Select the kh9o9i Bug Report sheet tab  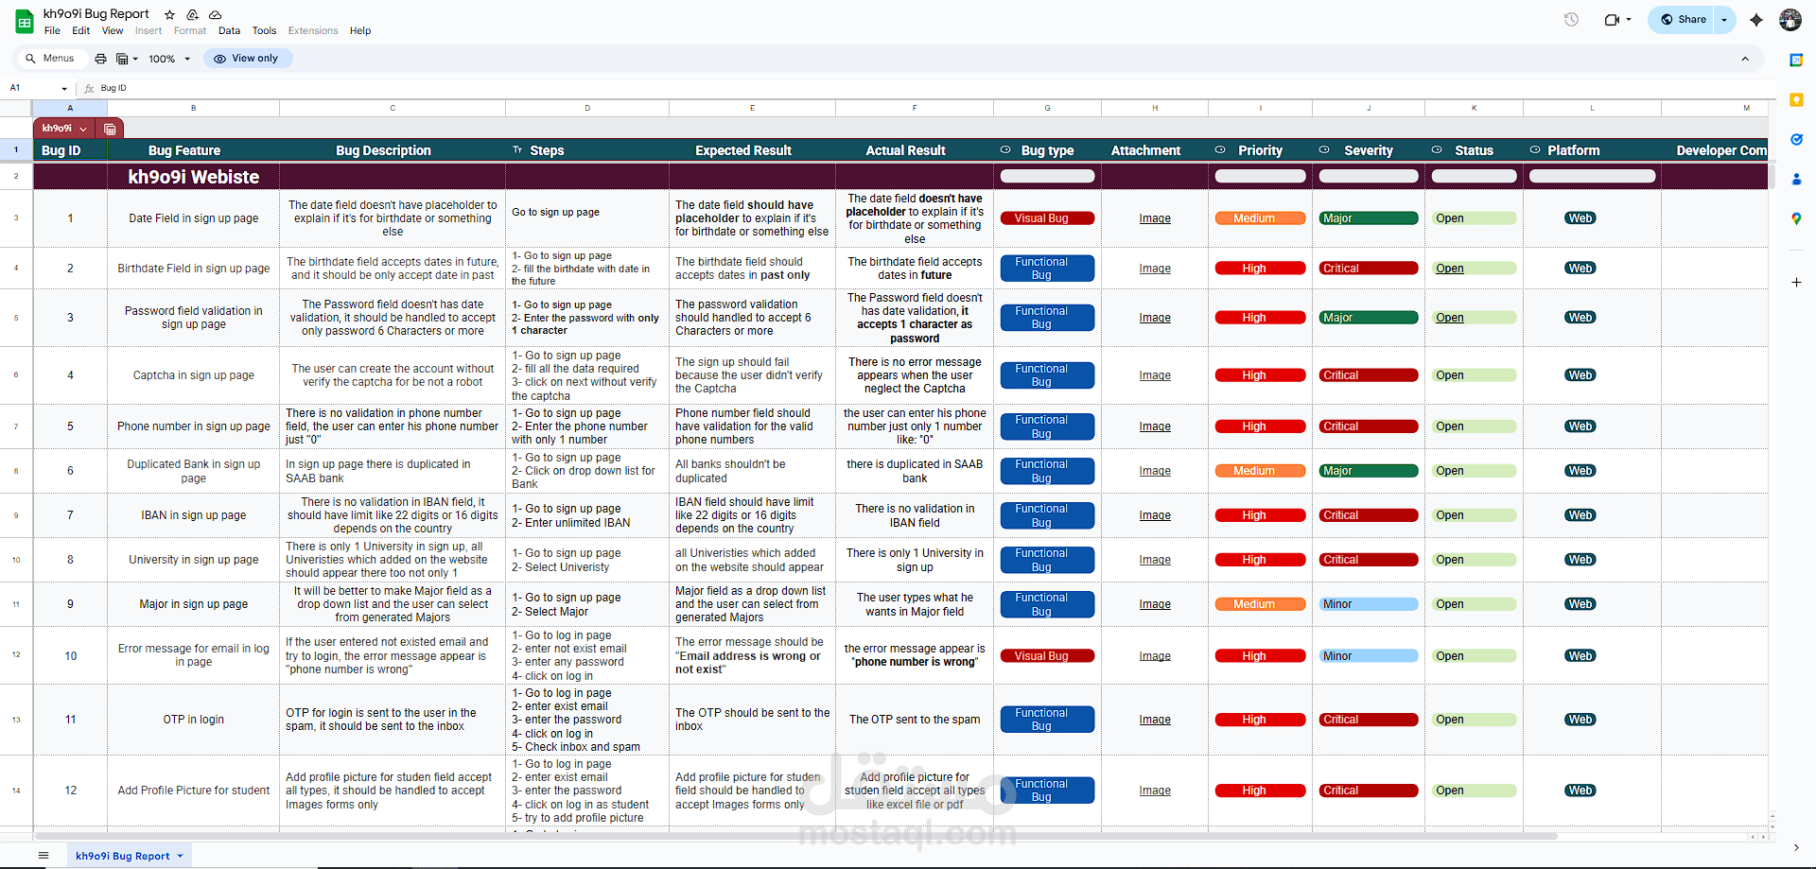[x=131, y=856]
